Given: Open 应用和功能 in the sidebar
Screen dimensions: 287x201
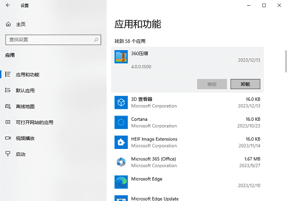Looking at the screenshot, I should [27, 74].
